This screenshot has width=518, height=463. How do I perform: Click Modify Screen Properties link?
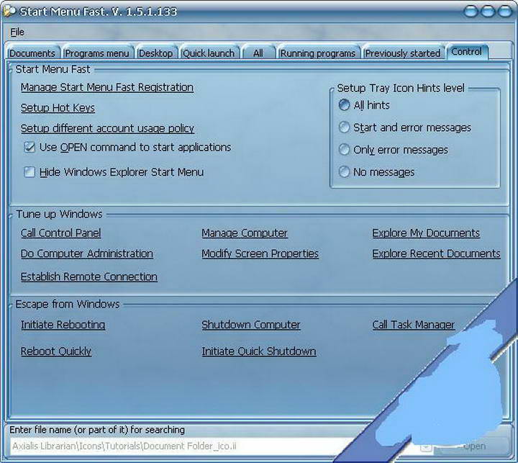point(260,253)
